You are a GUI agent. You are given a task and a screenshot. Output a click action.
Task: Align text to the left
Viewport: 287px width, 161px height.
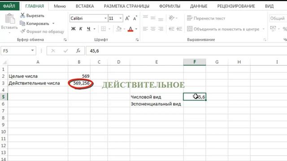145,29
